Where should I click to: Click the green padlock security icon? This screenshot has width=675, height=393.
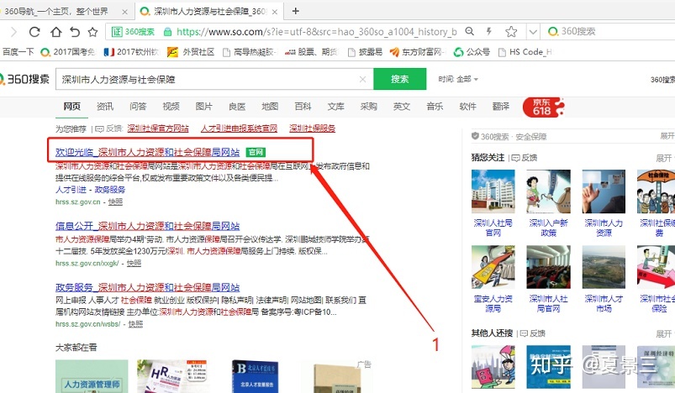[x=168, y=32]
